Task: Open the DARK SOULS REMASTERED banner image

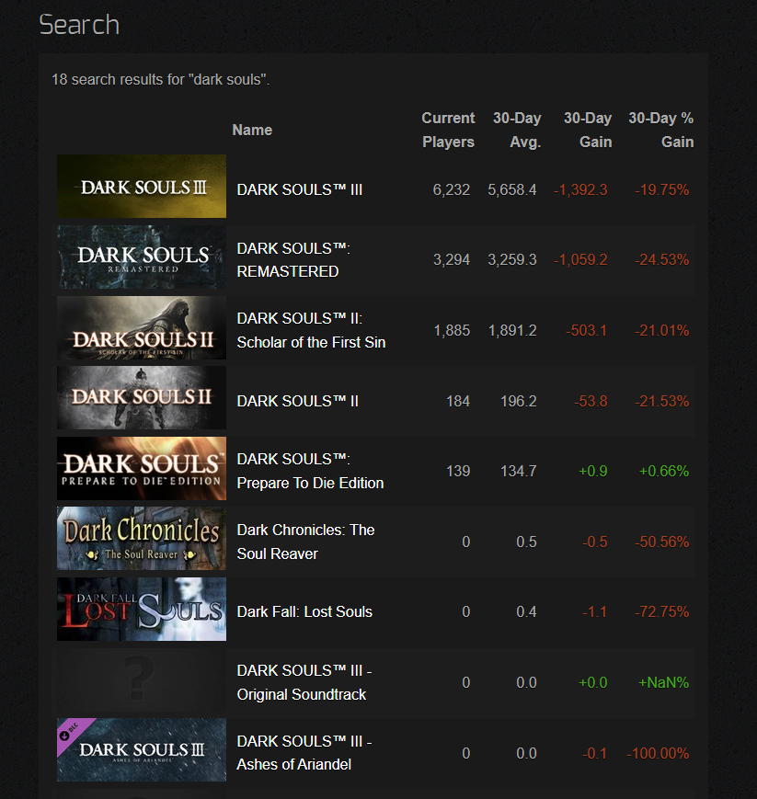Action: 142,257
